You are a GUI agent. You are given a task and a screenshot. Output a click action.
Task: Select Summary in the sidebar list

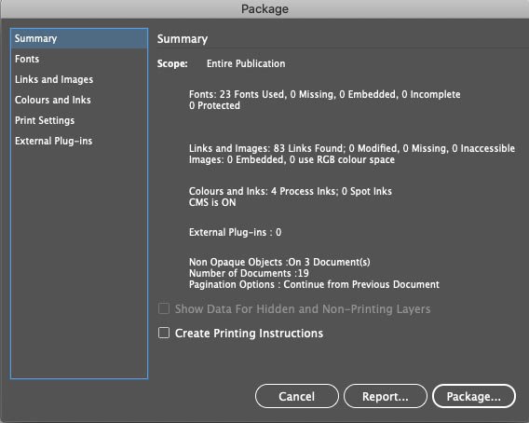(x=79, y=38)
